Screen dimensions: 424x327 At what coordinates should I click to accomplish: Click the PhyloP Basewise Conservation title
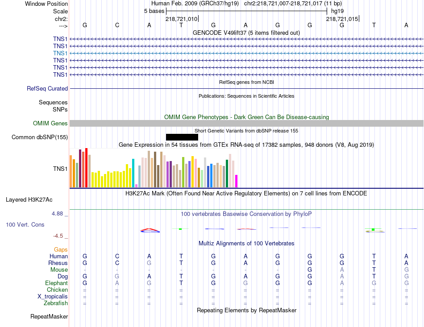pyautogui.click(x=246, y=214)
